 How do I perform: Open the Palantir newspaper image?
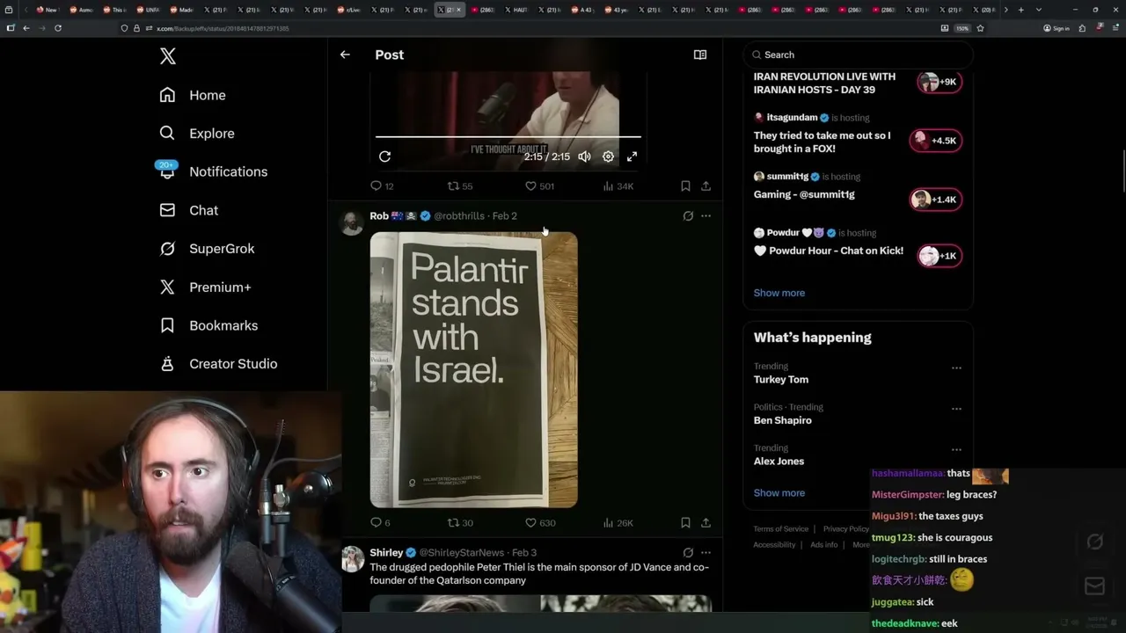tap(474, 370)
